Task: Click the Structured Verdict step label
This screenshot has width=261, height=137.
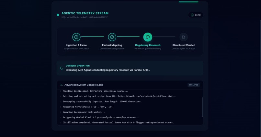Action: [183, 45]
